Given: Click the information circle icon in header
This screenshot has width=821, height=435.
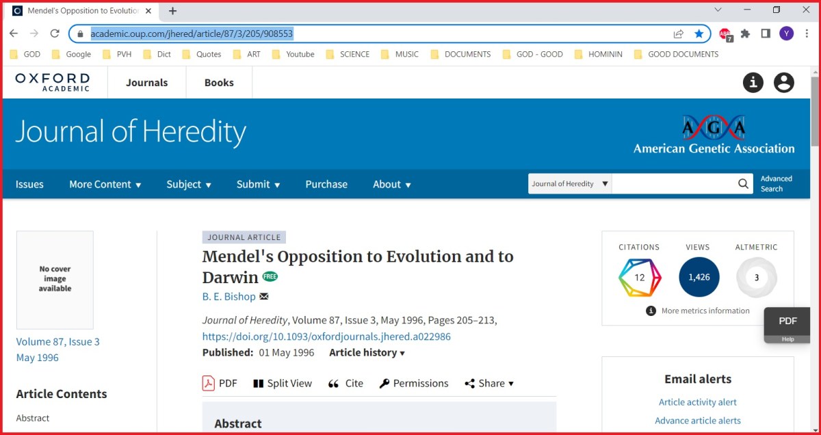Looking at the screenshot, I should pyautogui.click(x=753, y=83).
